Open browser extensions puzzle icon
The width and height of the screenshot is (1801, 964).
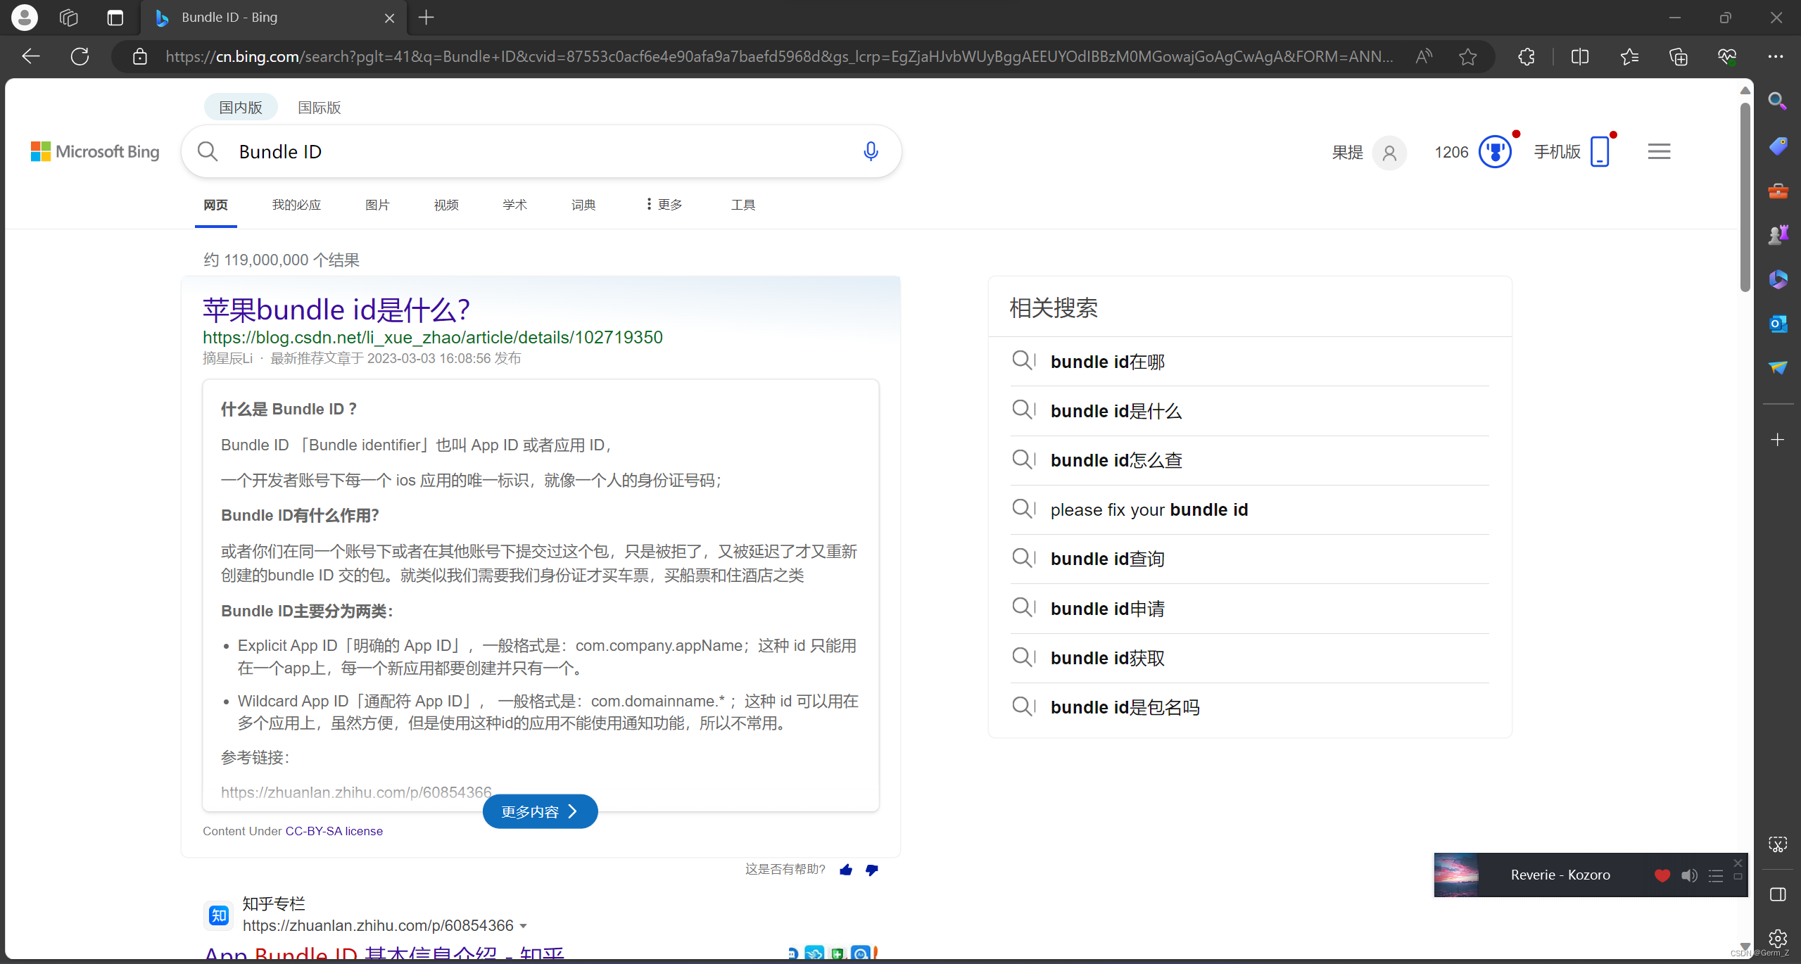point(1526,56)
